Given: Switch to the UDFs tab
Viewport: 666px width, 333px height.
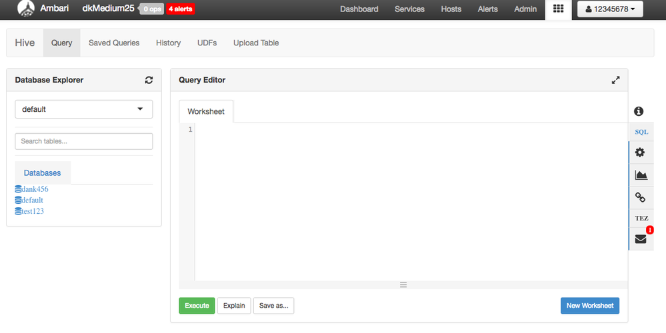Looking at the screenshot, I should click(x=207, y=43).
